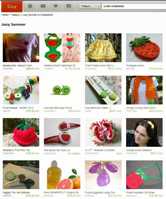Open the lemon skirt thumbnail
The image size is (166, 199).
point(103,48)
